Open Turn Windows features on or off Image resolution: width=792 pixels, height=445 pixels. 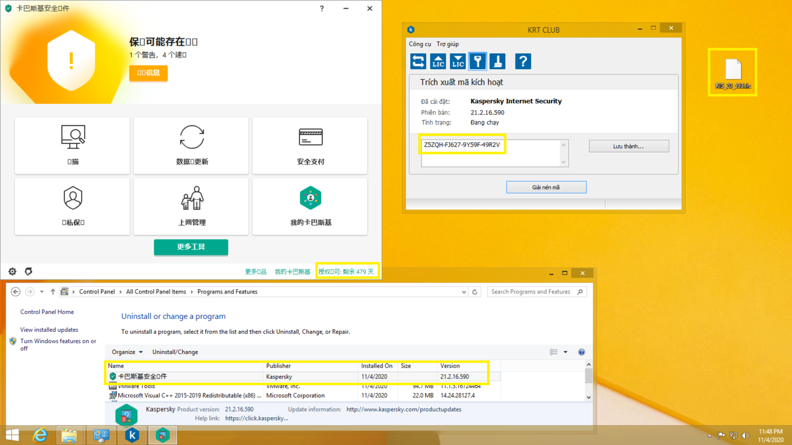[58, 345]
